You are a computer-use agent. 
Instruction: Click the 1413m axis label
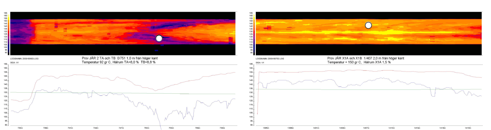coord(417,128)
